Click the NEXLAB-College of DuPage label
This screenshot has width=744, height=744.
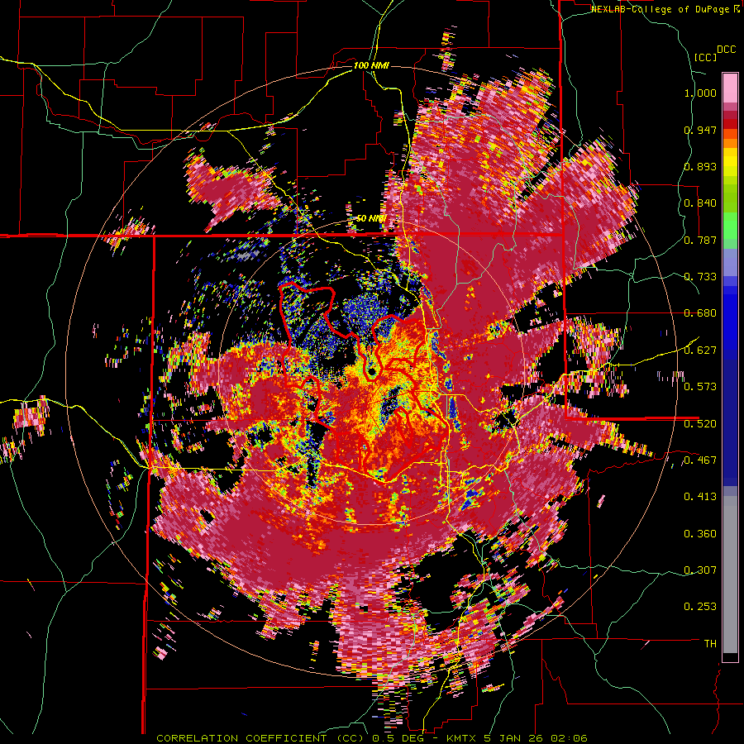(x=665, y=9)
